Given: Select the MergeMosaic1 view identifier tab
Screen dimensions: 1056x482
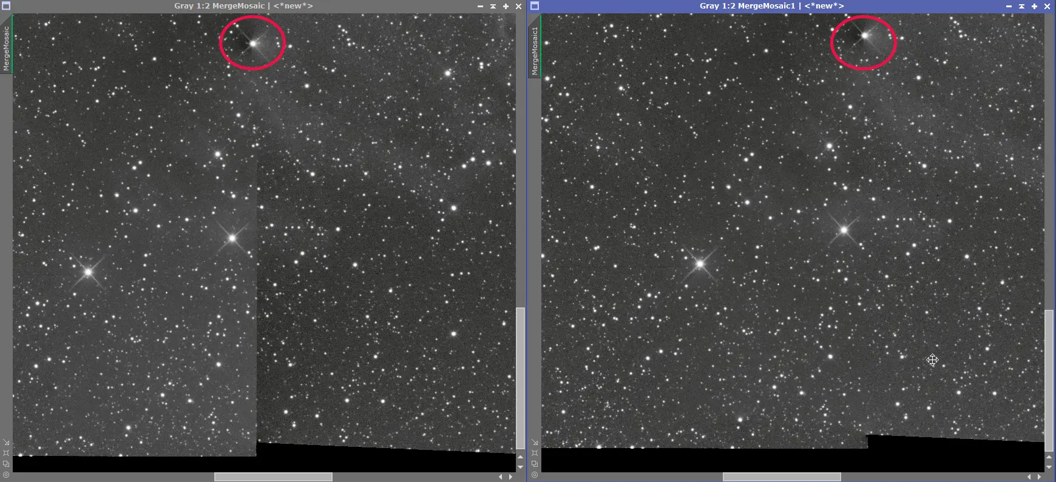Looking at the screenshot, I should (535, 48).
